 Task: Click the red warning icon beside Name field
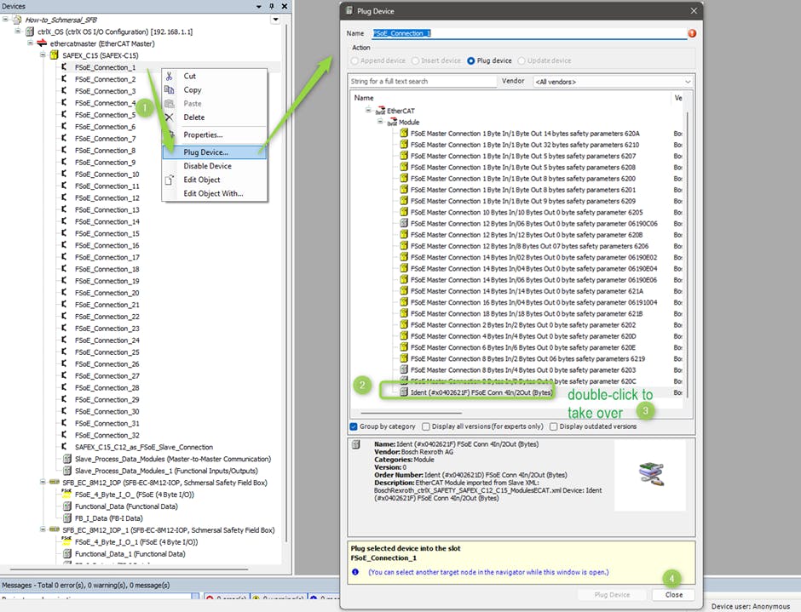pos(692,33)
